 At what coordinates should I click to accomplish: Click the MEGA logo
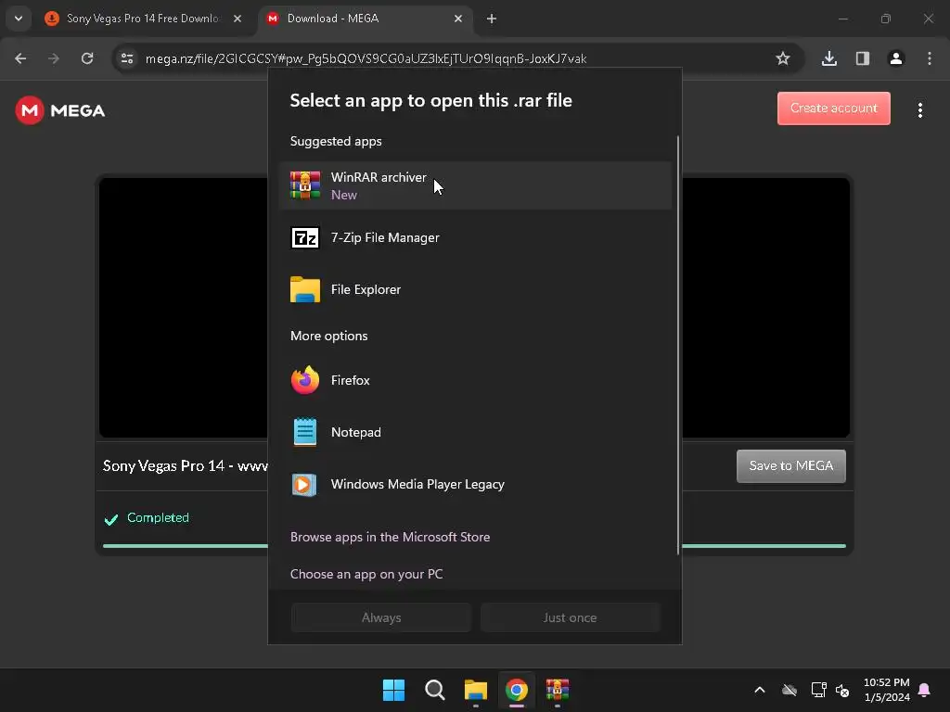click(x=60, y=110)
